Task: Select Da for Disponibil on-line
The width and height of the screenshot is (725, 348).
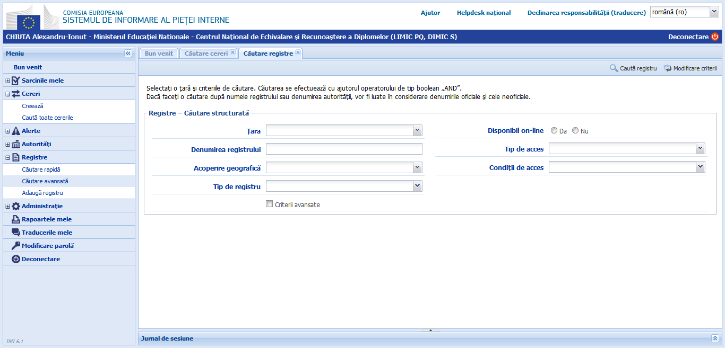Action: [554, 130]
